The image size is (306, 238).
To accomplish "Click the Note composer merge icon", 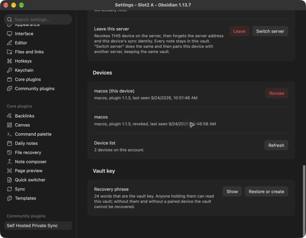I will coord(10,161).
